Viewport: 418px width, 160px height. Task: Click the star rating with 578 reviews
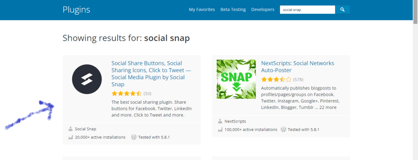(x=276, y=80)
